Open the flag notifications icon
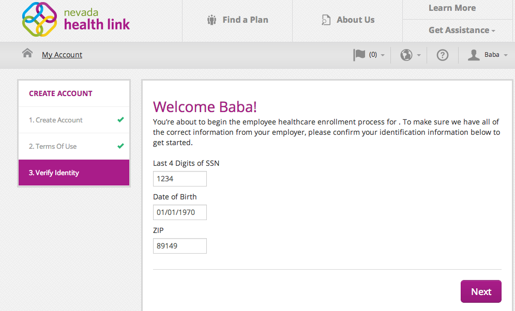This screenshot has height=311, width=515. [359, 55]
